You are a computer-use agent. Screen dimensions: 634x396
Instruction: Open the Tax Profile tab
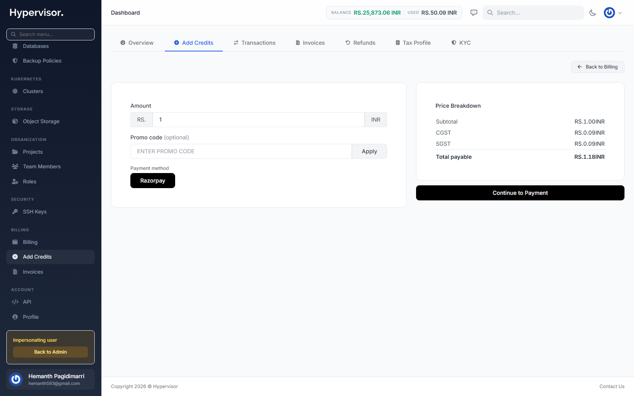(x=413, y=43)
